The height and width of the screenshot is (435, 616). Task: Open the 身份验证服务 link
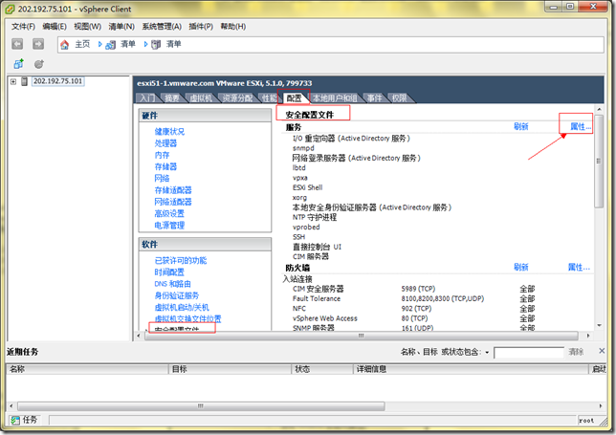177,295
